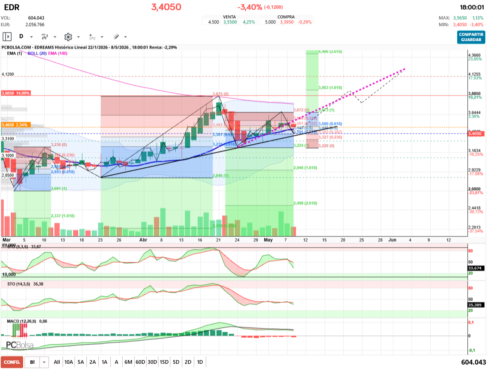Expand the drawing tools dropdown arrow
491x370 pixels.
(x=125, y=37)
